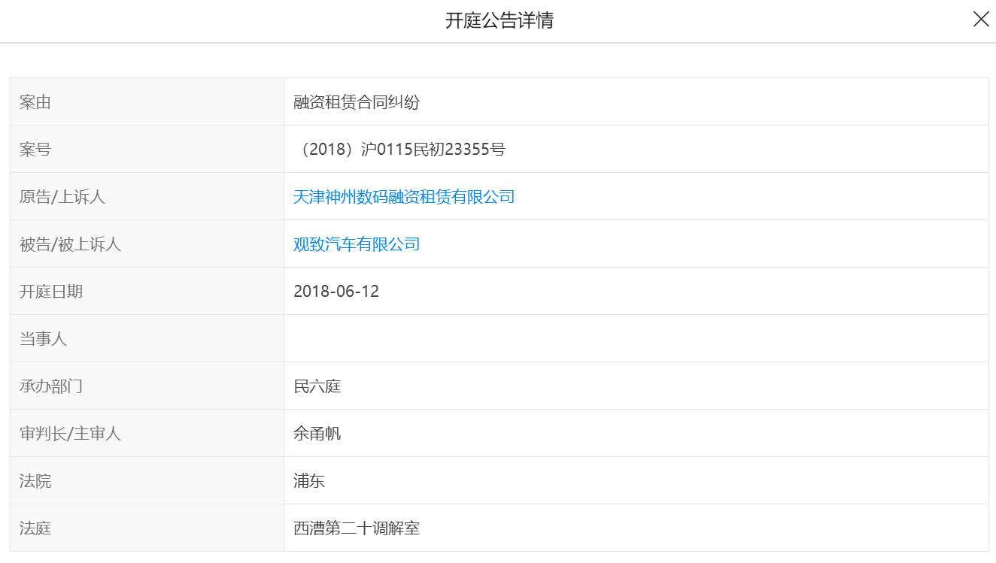This screenshot has height=563, width=996.
Task: Select case cause text 融资租赁合同纠纷
Action: (x=357, y=102)
